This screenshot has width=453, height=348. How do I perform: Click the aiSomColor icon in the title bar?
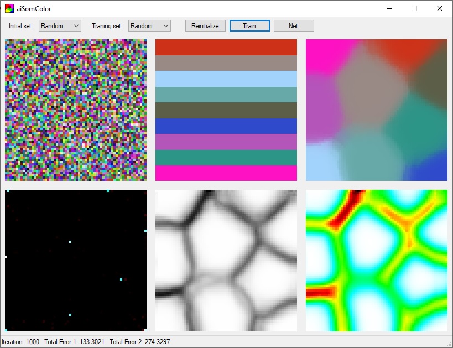(x=9, y=9)
